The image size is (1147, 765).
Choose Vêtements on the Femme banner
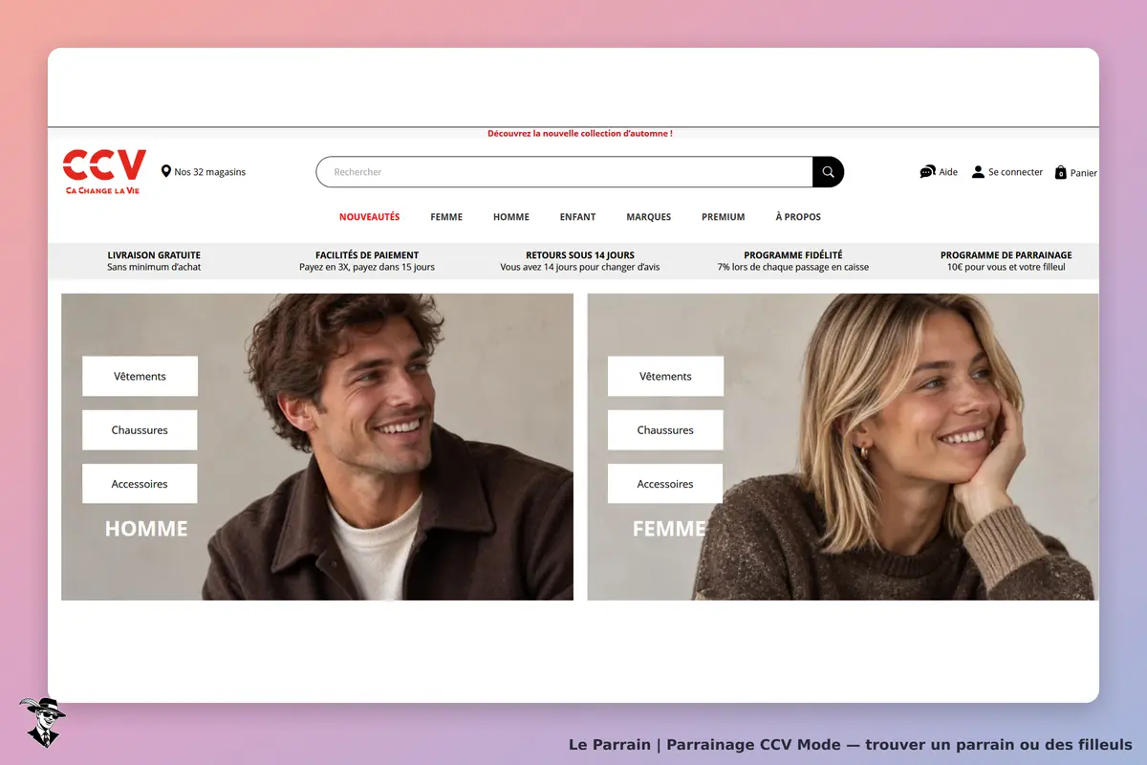pyautogui.click(x=665, y=376)
